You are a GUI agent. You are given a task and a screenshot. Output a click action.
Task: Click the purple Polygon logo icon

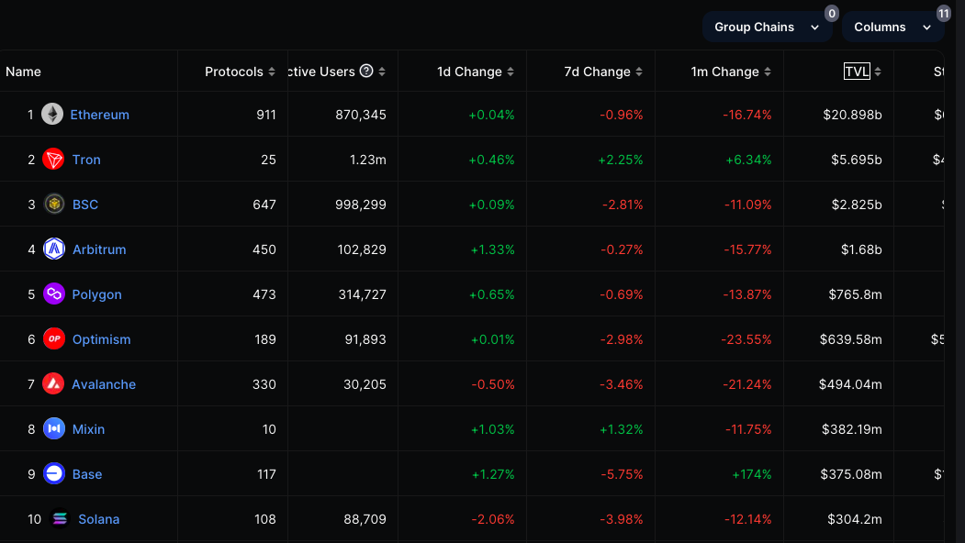(54, 294)
